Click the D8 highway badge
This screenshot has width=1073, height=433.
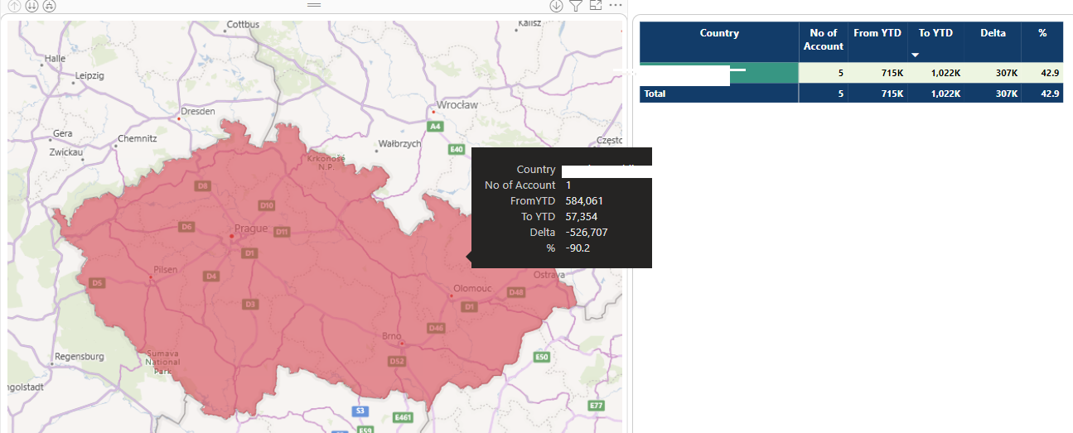point(203,185)
